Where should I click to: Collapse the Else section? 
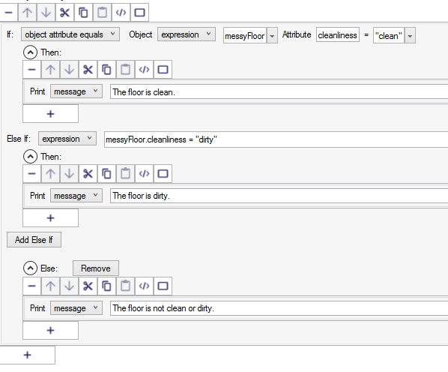[x=30, y=268]
